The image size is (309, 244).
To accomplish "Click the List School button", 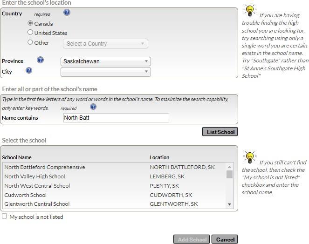I will 220,132.
